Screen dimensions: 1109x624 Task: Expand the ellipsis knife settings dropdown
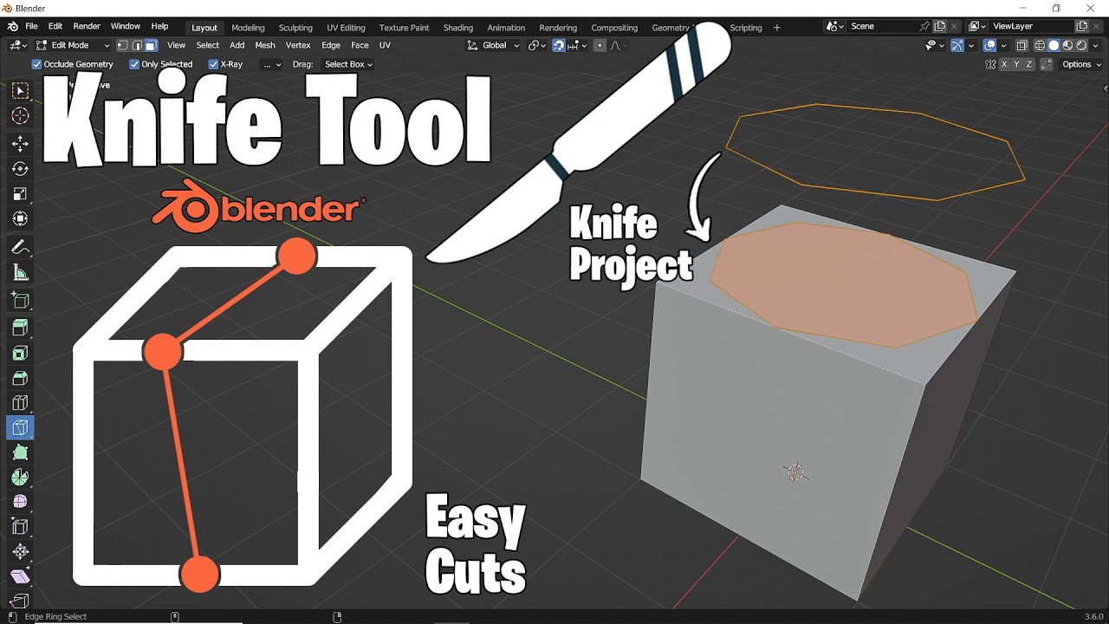272,64
